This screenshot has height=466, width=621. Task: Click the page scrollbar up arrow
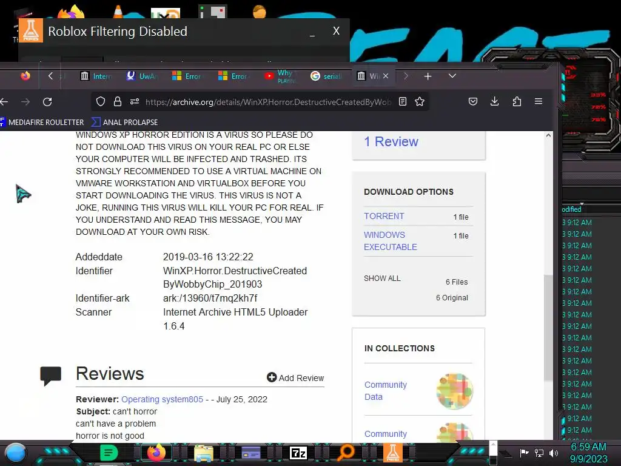[548, 135]
